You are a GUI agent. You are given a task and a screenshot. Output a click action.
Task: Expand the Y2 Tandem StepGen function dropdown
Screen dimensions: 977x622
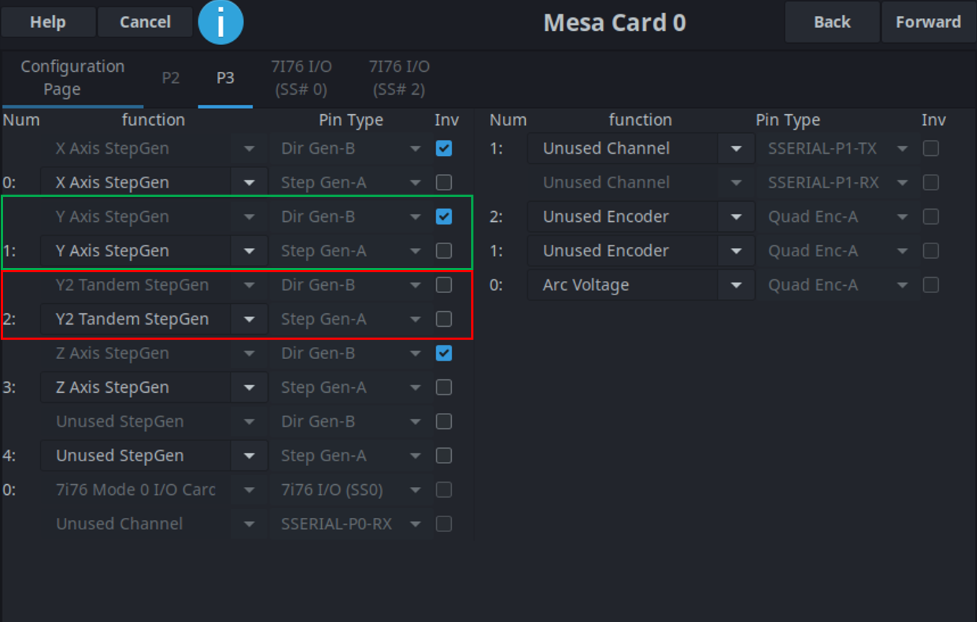[154, 319]
